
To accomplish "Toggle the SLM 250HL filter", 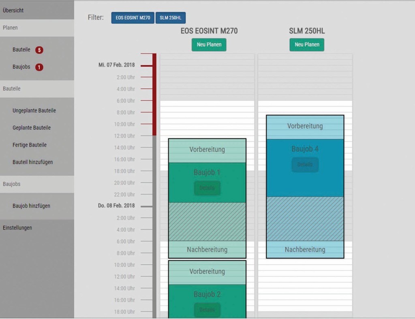I will (170, 18).
